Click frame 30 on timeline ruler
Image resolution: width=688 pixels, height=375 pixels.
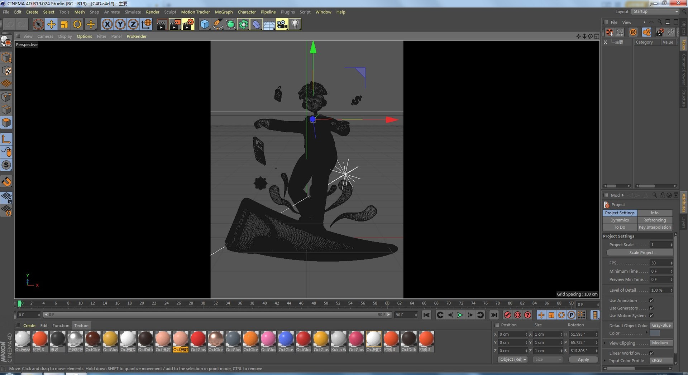pos(203,303)
